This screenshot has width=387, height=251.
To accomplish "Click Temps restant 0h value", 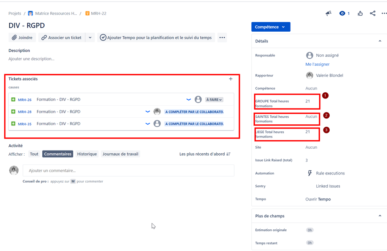I will pyautogui.click(x=310, y=243).
